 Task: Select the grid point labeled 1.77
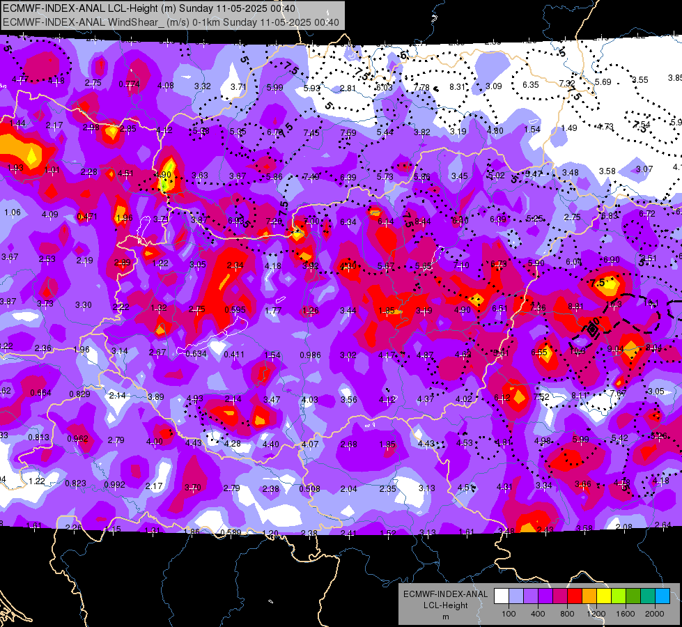pyautogui.click(x=273, y=311)
